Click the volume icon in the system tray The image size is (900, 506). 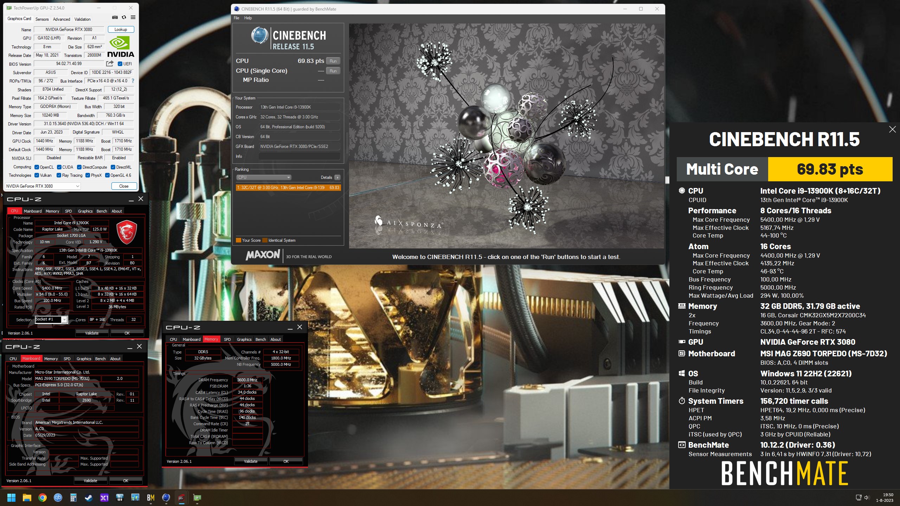tap(867, 498)
